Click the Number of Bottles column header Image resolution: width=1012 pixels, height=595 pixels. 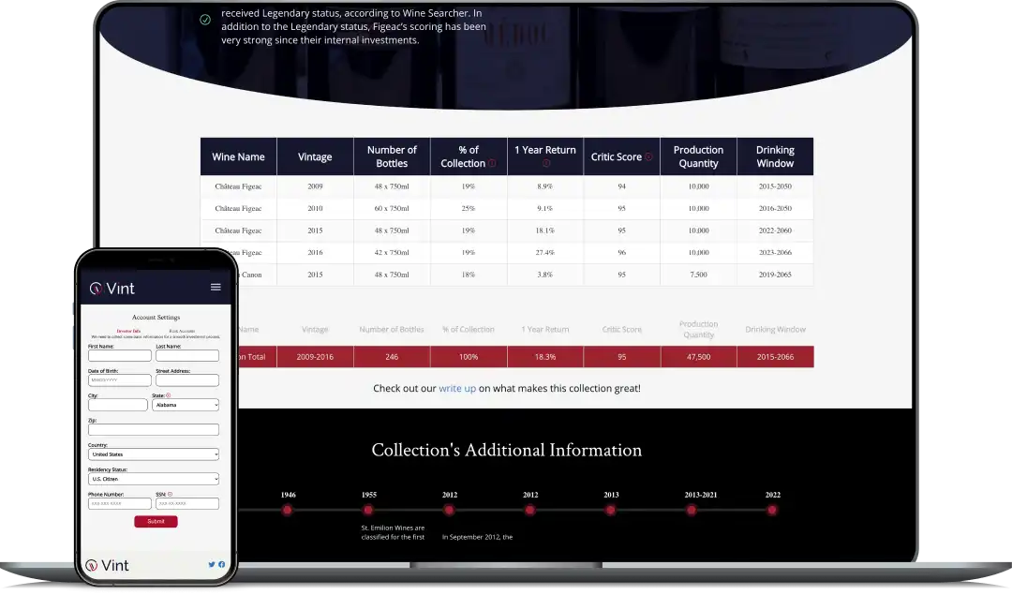pyautogui.click(x=392, y=156)
